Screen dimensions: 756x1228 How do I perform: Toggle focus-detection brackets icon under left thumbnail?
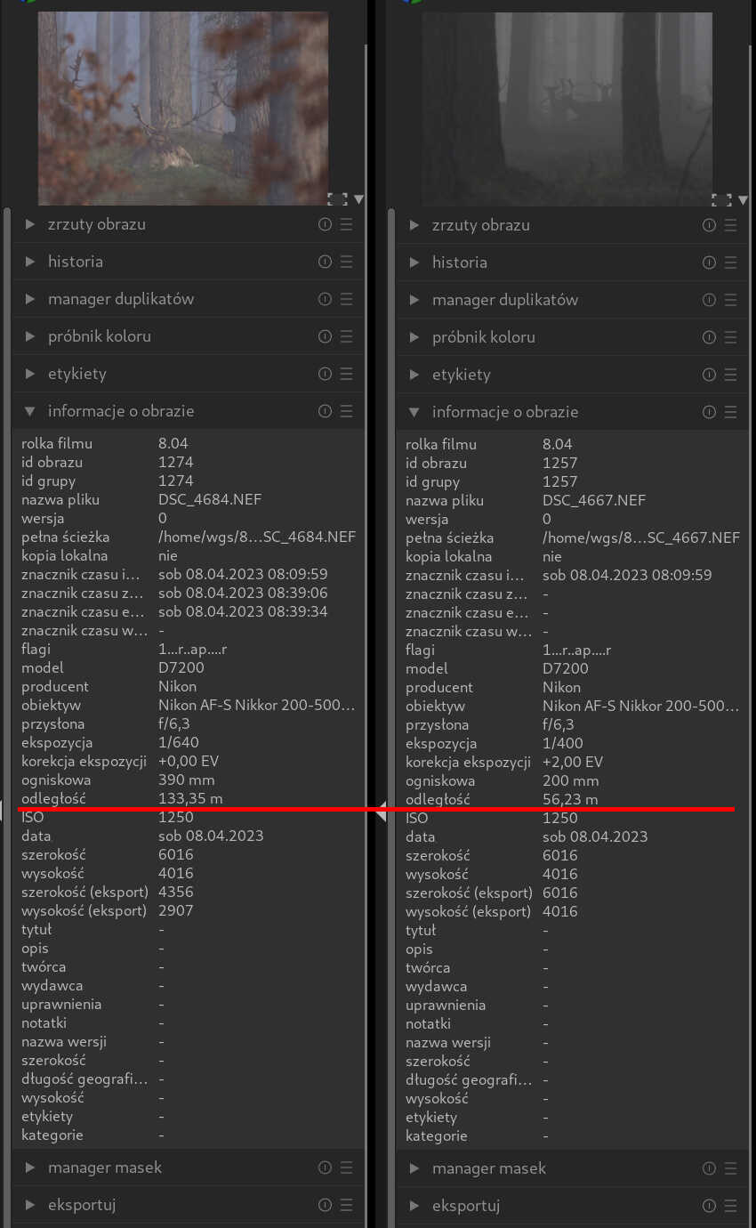click(337, 199)
